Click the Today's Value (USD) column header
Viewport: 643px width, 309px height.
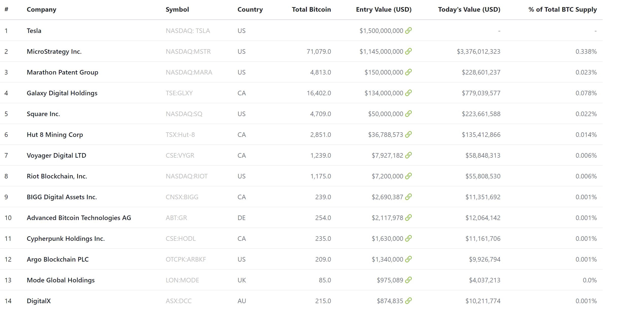click(x=469, y=10)
